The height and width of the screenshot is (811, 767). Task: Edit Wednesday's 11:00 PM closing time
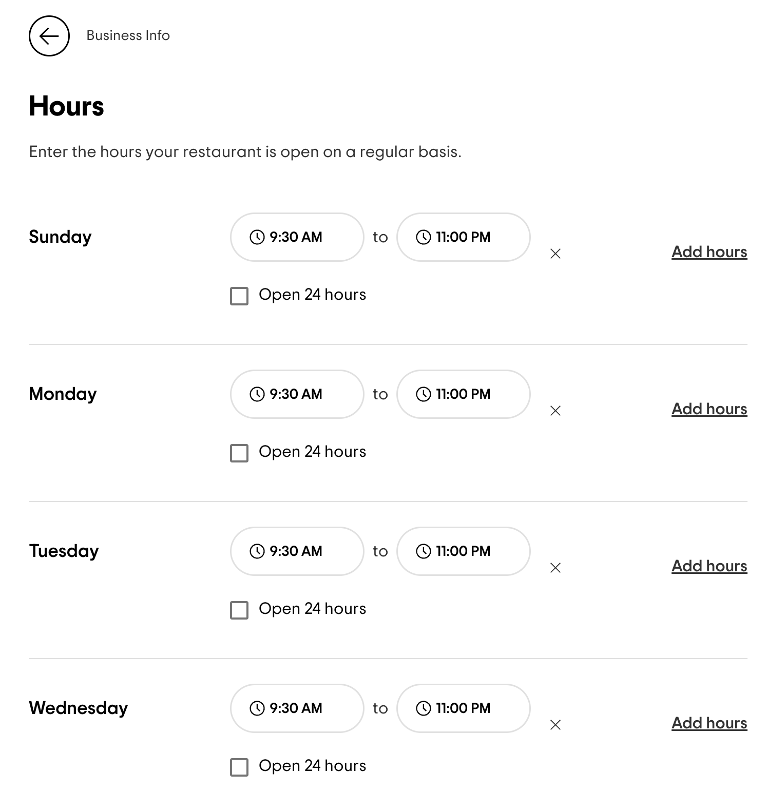(463, 708)
